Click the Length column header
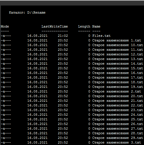Screen dimensions: 144x145 pyautogui.click(x=84, y=26)
